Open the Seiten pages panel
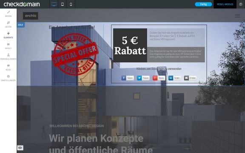 [8, 25]
